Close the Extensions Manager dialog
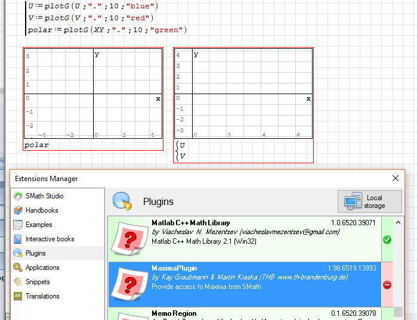The width and height of the screenshot is (417, 320). tap(395, 178)
